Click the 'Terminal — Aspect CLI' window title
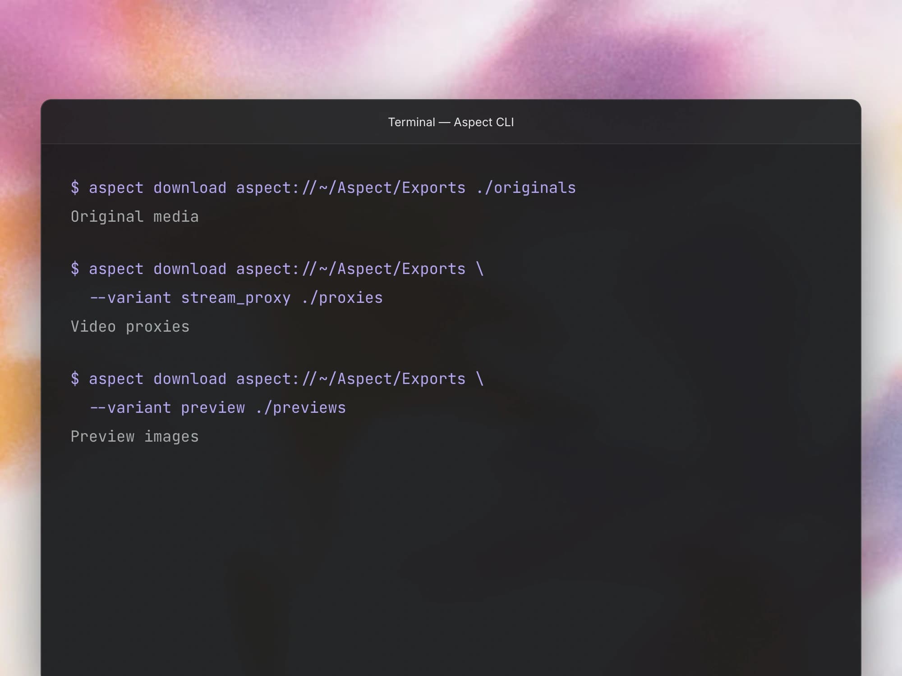902x676 pixels. (x=451, y=122)
